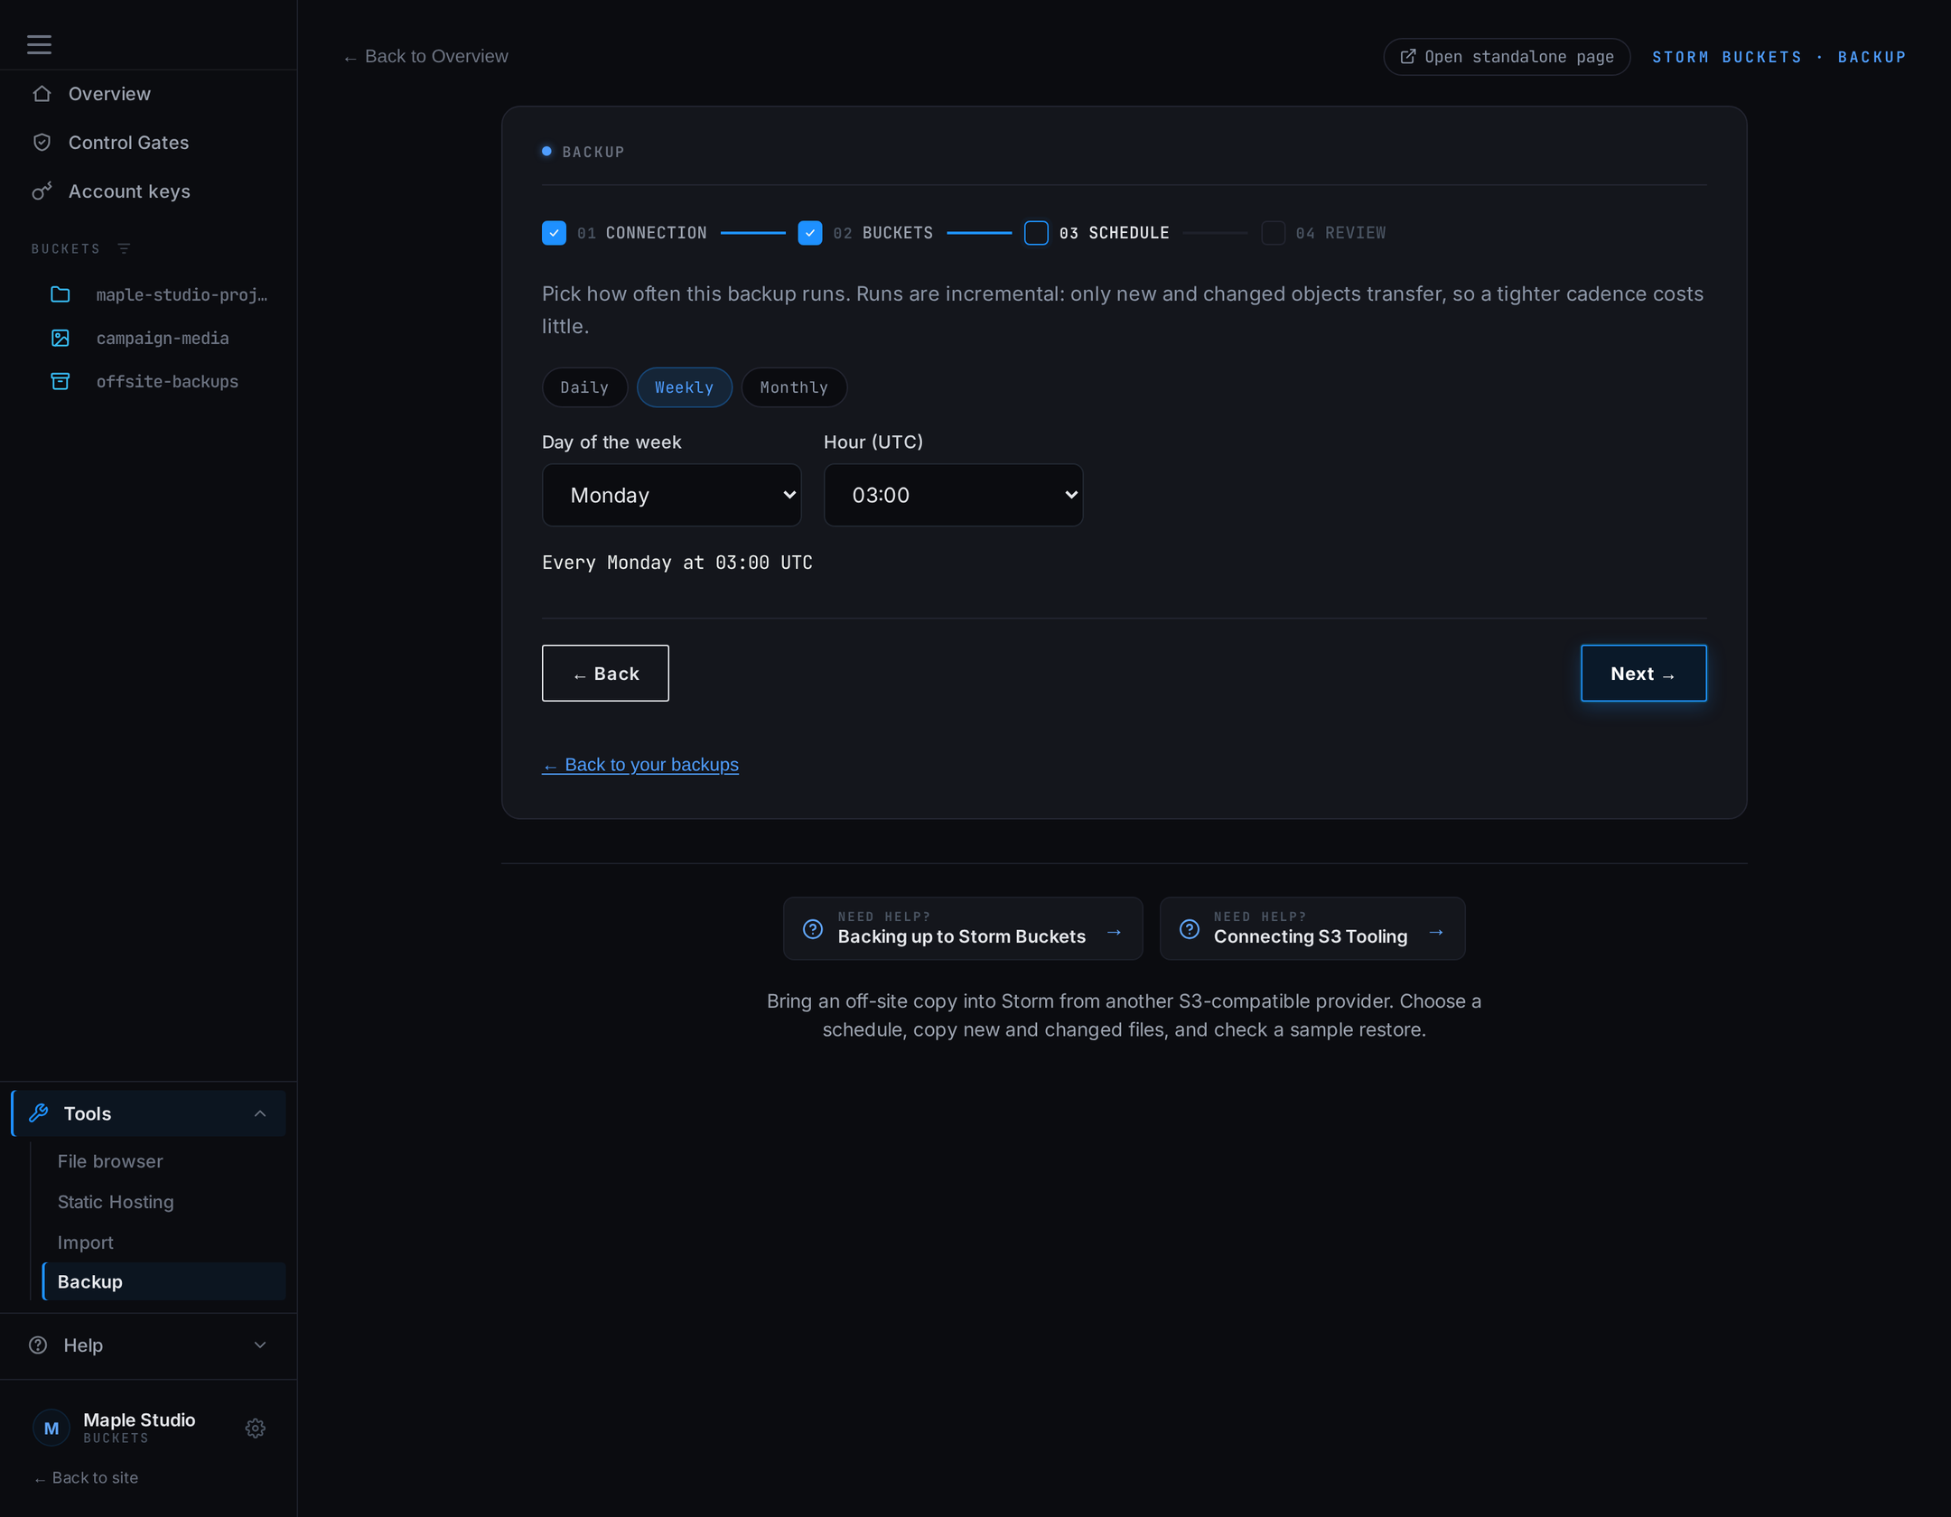Open File browser in Tools menu
The height and width of the screenshot is (1517, 1951).
pyautogui.click(x=110, y=1161)
